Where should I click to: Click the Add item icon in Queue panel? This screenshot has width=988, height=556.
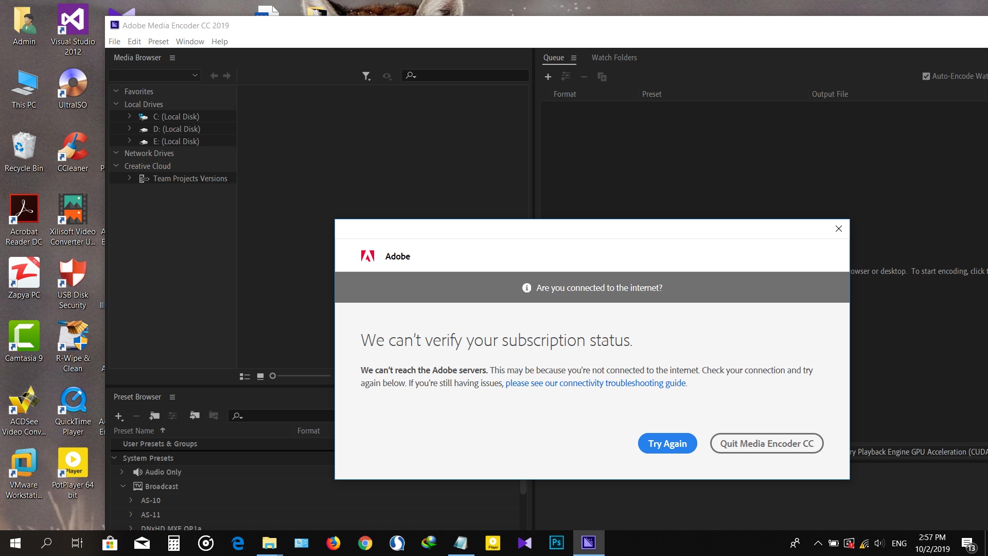click(x=548, y=76)
